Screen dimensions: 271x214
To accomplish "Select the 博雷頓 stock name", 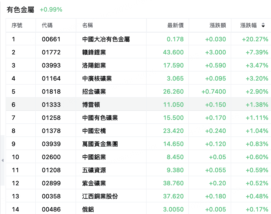I will coord(91,105).
